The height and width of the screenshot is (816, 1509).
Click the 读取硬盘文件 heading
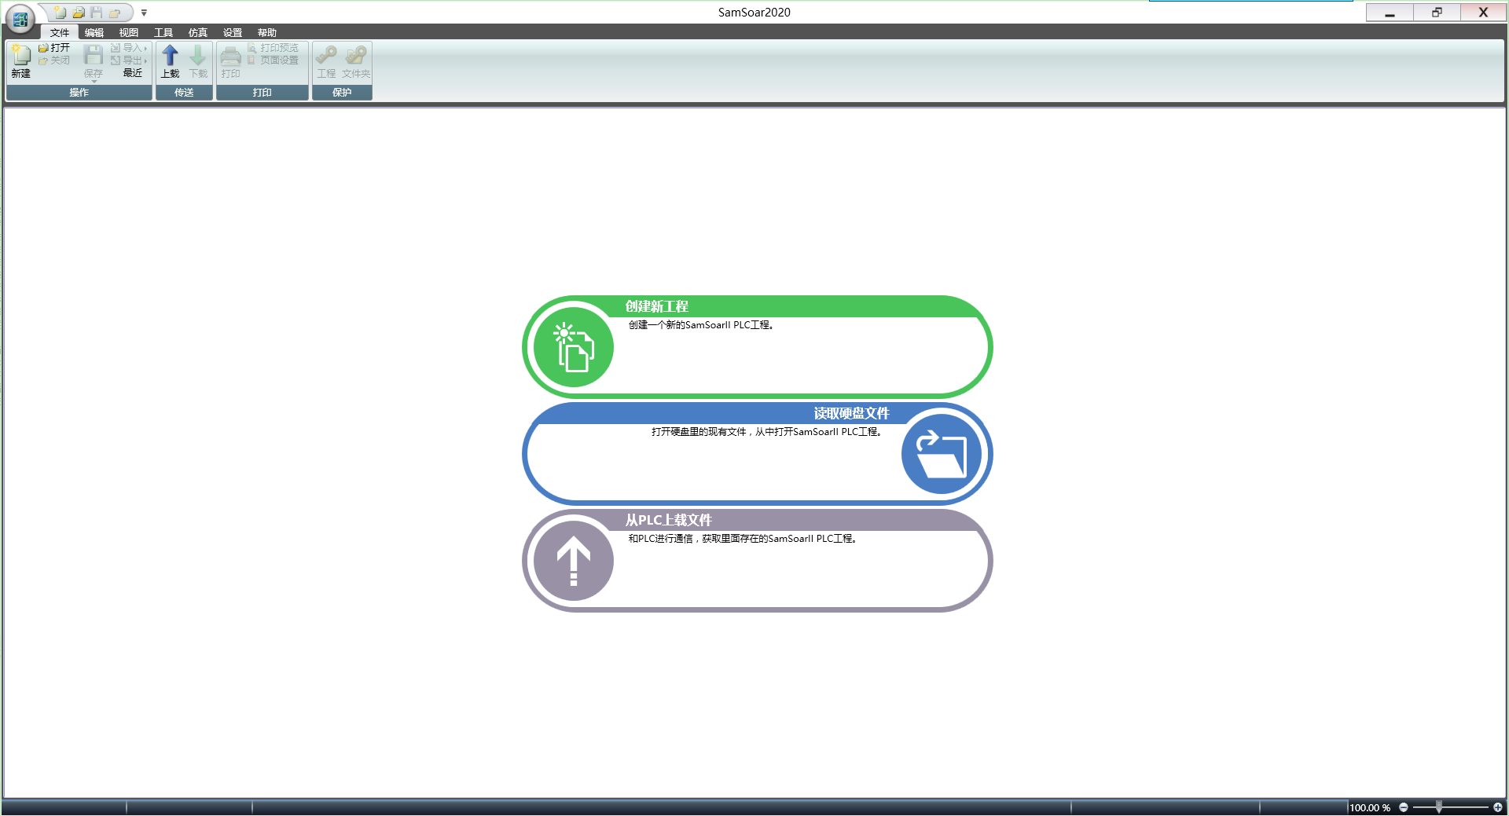[x=851, y=413]
